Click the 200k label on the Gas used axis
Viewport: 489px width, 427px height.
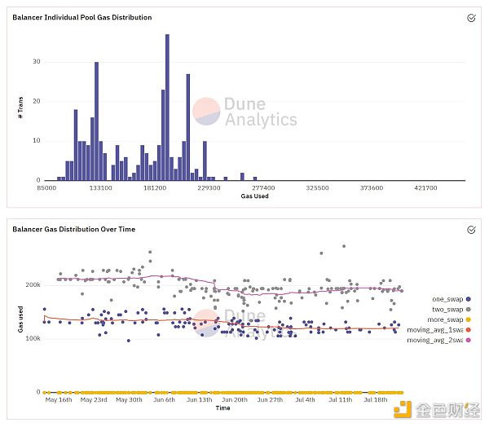click(32, 285)
